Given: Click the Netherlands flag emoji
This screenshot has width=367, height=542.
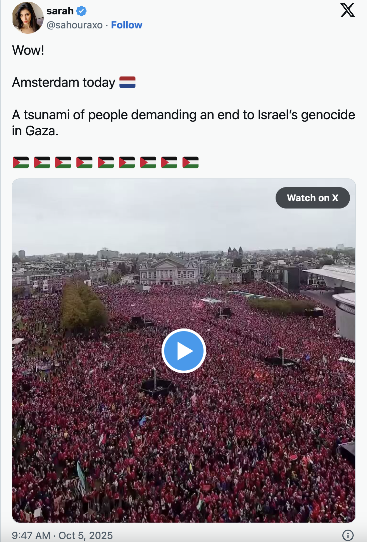Looking at the screenshot, I should coord(127,82).
